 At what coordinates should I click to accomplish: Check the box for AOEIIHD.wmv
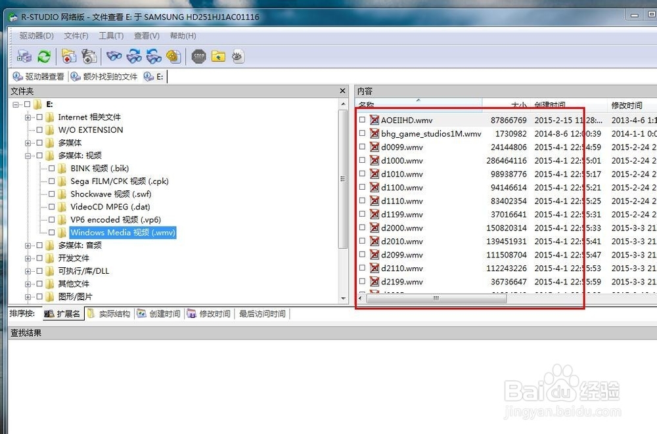362,119
